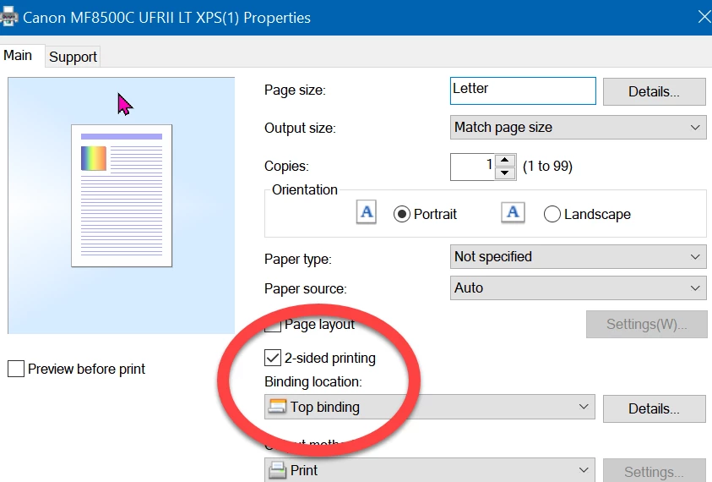Click the 'Paper type:' label
The height and width of the screenshot is (482, 712).
298,259
